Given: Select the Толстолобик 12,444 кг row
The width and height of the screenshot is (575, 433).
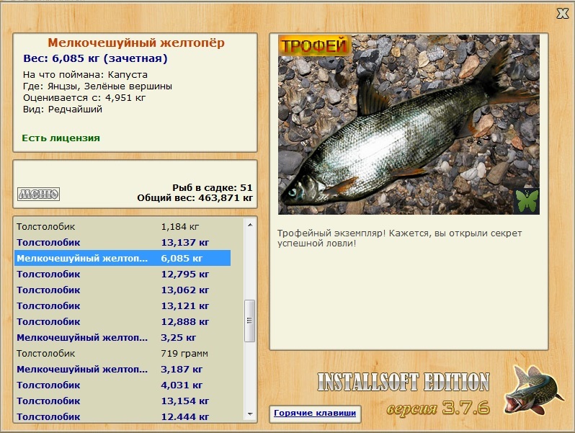Looking at the screenshot, I should [x=122, y=416].
